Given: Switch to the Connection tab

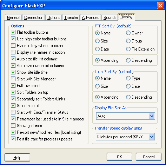Looking at the screenshot, I should point(34,18).
